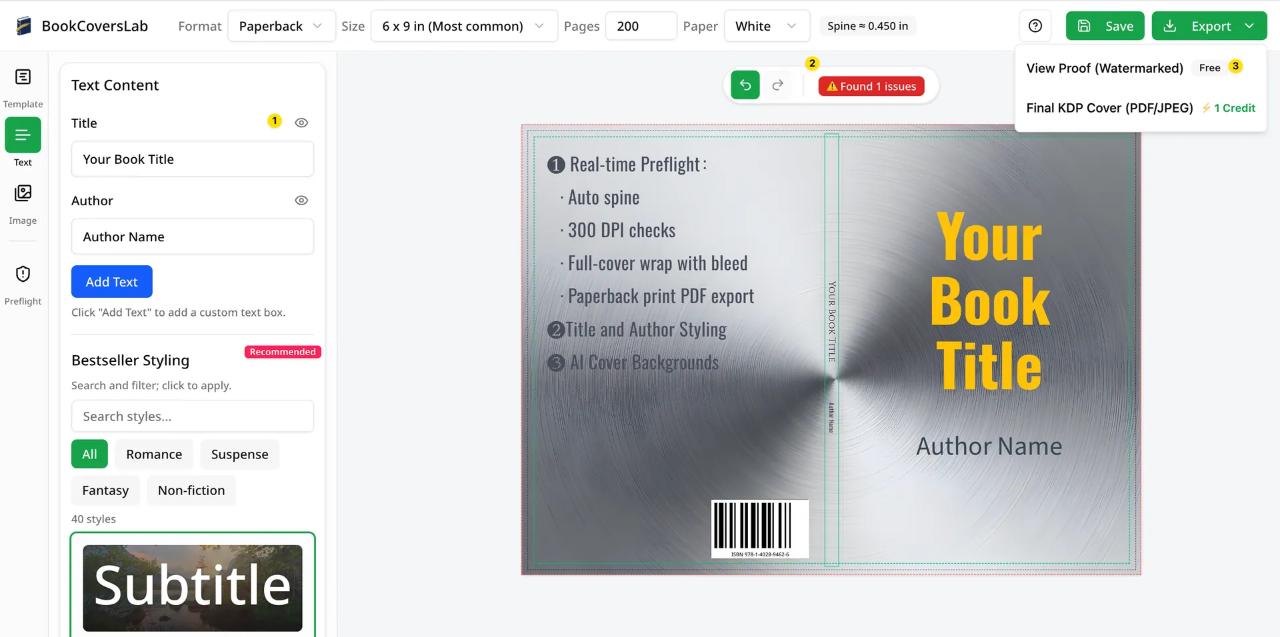Click the redo arrow button
The width and height of the screenshot is (1280, 637).
777,85
